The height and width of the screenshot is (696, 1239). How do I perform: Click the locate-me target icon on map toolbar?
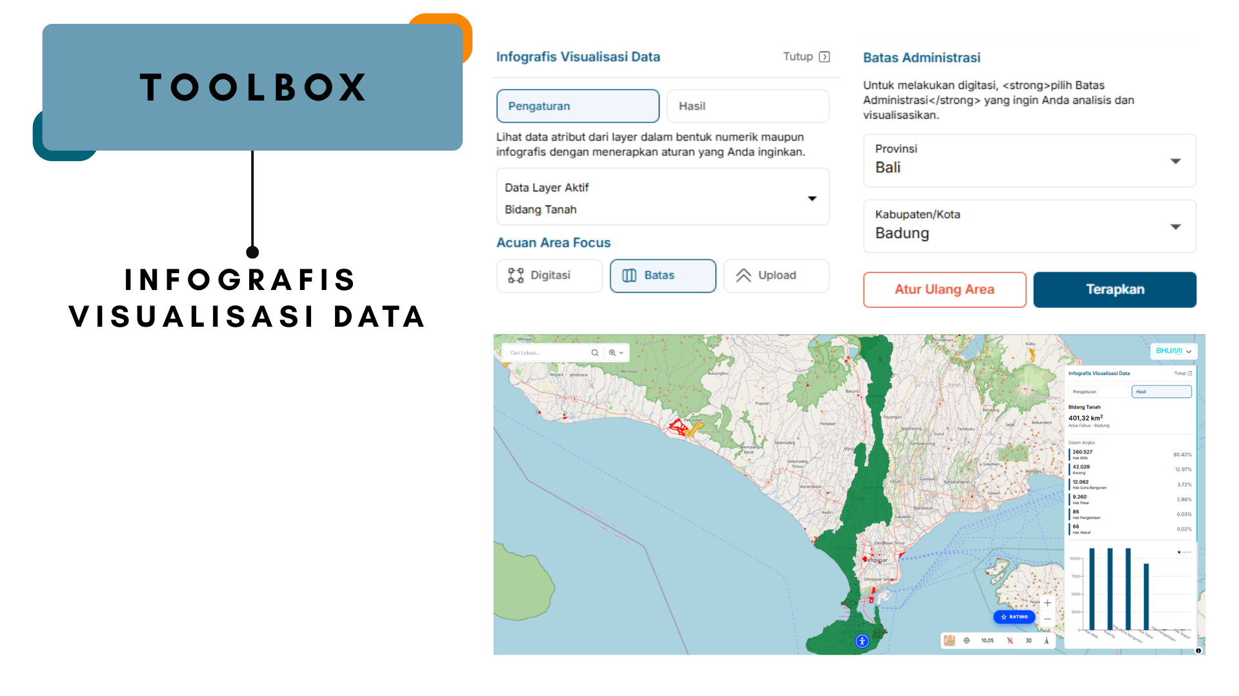coord(967,641)
